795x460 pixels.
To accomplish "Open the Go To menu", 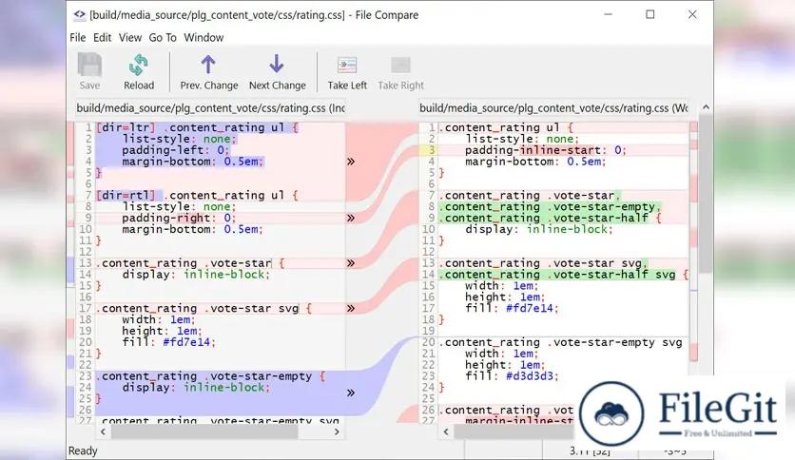I will [x=163, y=38].
